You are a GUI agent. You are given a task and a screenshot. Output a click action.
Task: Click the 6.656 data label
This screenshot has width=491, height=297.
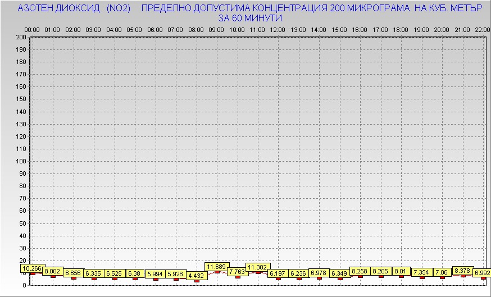pyautogui.click(x=74, y=273)
